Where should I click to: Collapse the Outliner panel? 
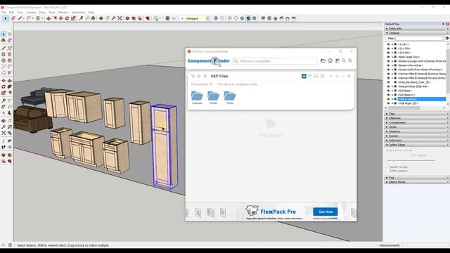tap(417, 33)
